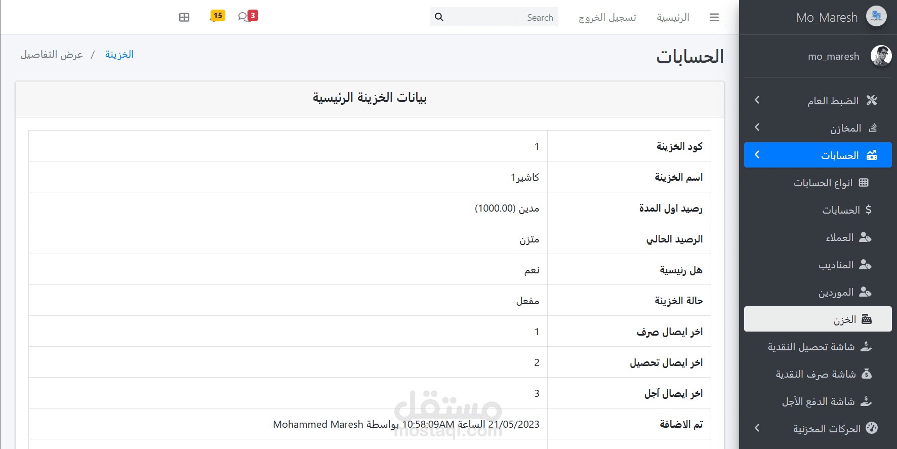Click the الحركات المخزنية gauge icon
Viewport: 897px width, 449px height.
871,428
